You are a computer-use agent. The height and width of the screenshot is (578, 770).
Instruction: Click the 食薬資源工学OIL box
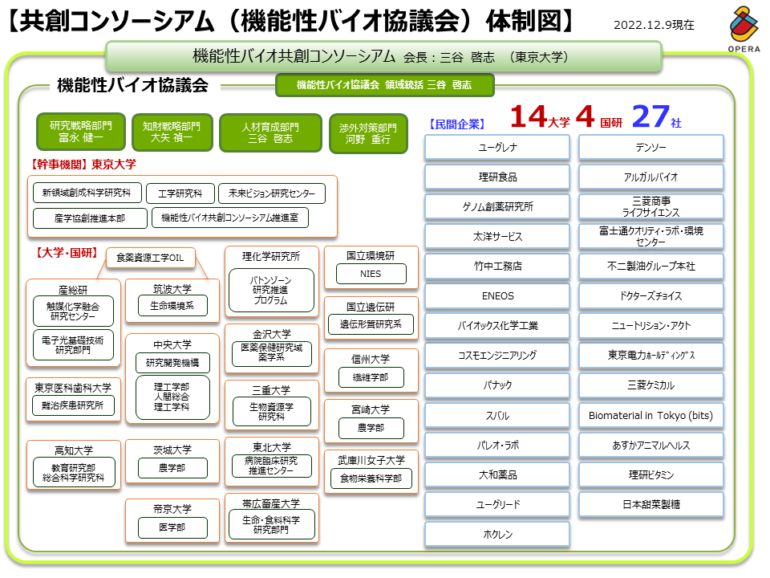click(x=150, y=258)
